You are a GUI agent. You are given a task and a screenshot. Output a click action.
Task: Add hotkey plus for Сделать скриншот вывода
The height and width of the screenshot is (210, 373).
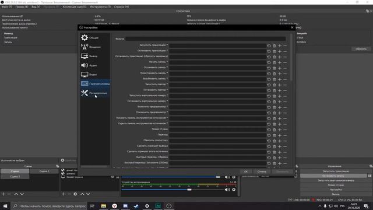click(x=280, y=146)
